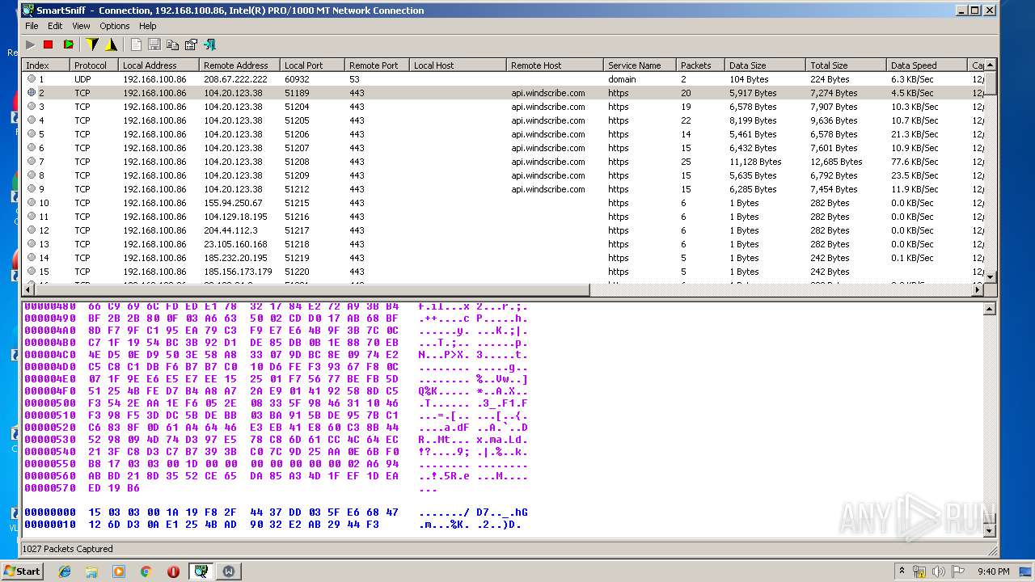
Task: Click upper pane horizontal scrollbar right arrow
Action: [x=977, y=289]
